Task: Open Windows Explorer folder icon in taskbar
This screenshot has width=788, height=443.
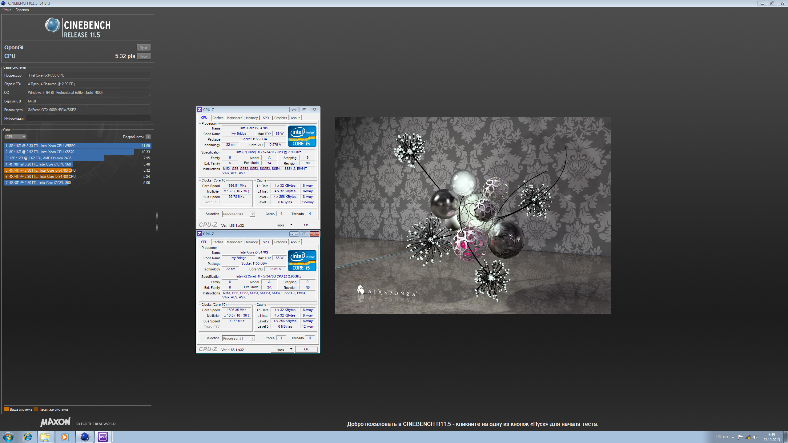Action: pos(46,437)
